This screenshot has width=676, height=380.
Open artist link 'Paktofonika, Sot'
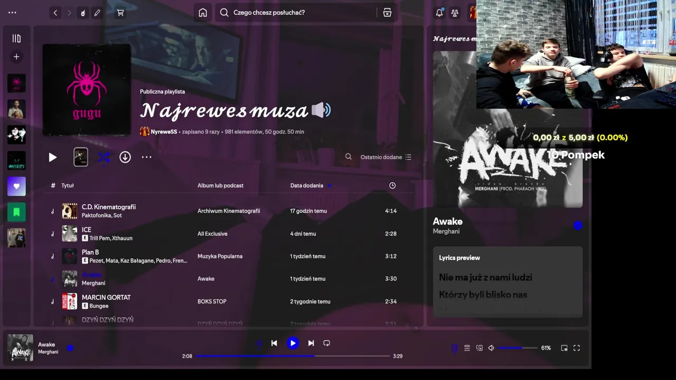click(x=102, y=215)
